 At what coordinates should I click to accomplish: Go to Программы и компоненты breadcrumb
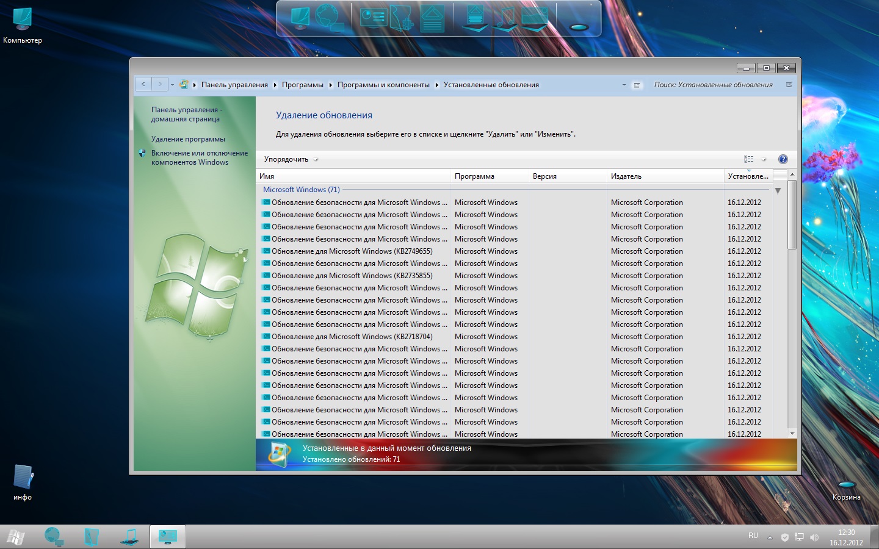pyautogui.click(x=383, y=85)
